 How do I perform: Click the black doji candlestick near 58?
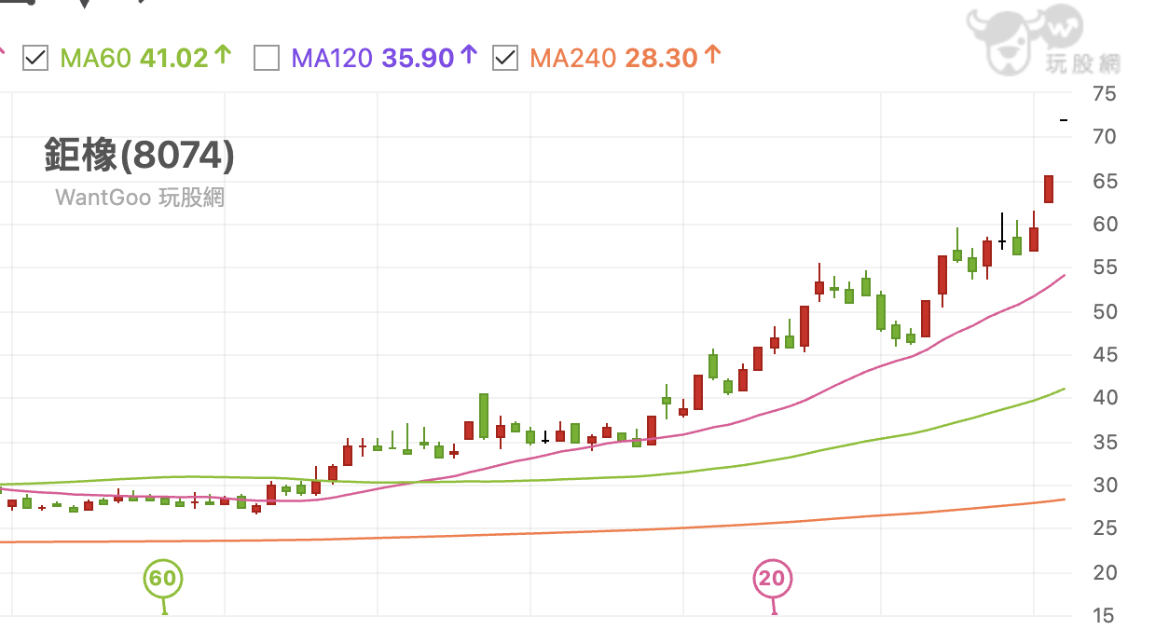pyautogui.click(x=1002, y=240)
